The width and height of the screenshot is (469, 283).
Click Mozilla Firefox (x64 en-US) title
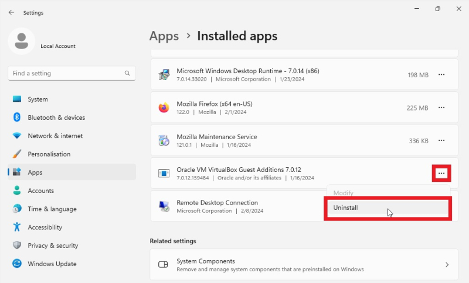(215, 103)
